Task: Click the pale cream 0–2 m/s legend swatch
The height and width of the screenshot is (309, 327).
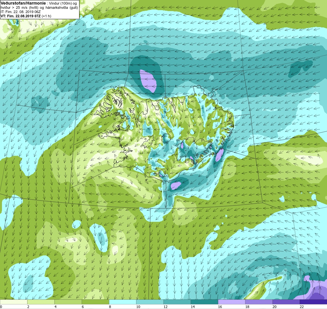Action: [13, 302]
